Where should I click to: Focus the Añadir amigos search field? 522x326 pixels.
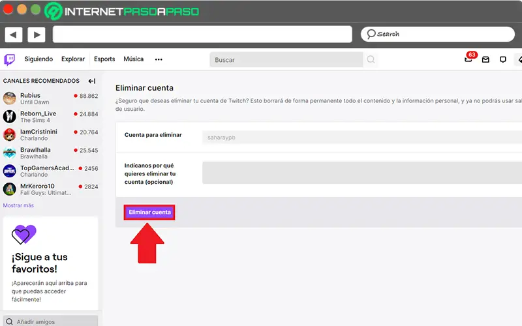point(51,321)
